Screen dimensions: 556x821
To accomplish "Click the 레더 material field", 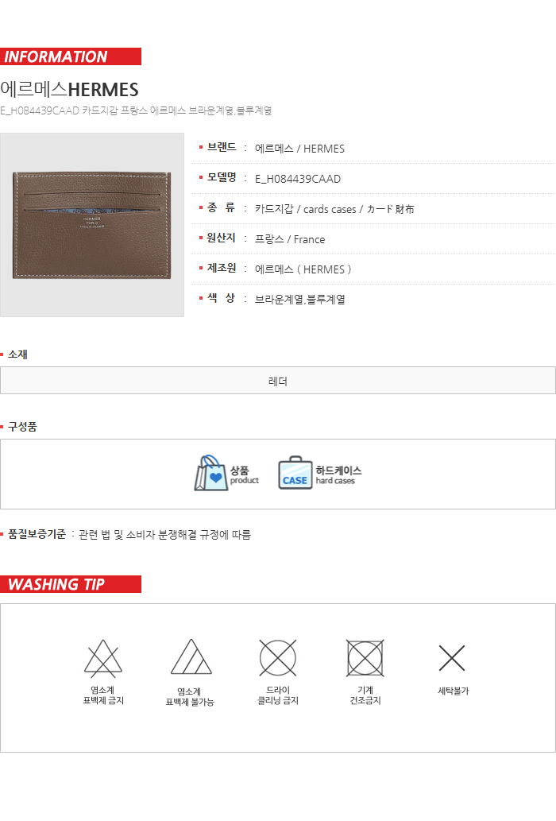I will click(278, 381).
